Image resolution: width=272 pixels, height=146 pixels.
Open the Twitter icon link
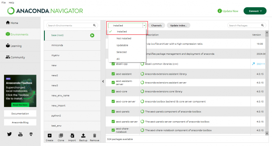(x=9, y=134)
